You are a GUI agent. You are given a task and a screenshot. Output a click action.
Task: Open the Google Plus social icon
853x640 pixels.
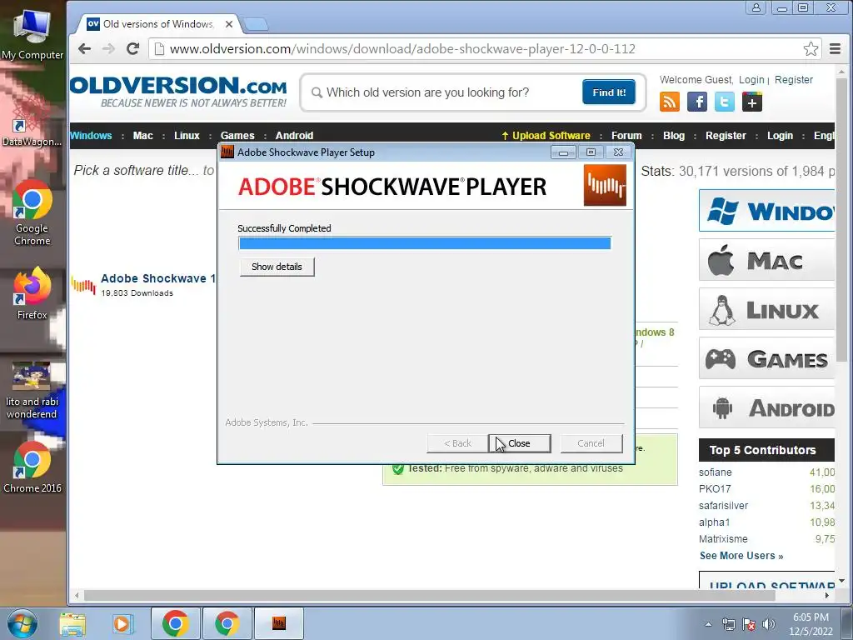tap(752, 102)
